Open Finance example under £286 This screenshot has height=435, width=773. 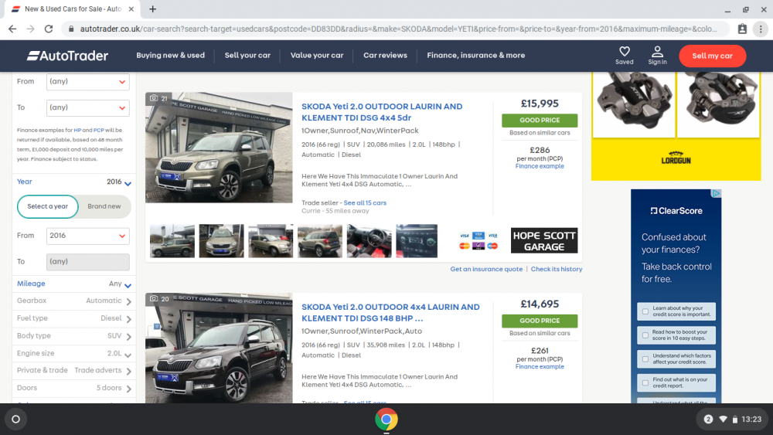tap(540, 167)
